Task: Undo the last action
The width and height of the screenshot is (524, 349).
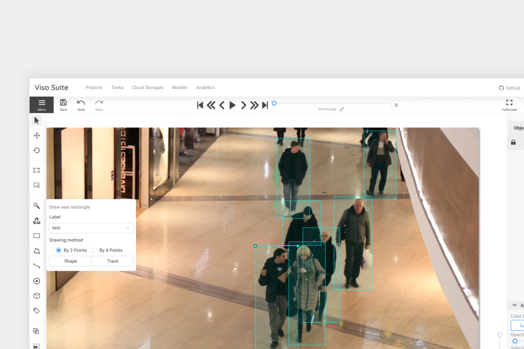Action: click(x=81, y=105)
